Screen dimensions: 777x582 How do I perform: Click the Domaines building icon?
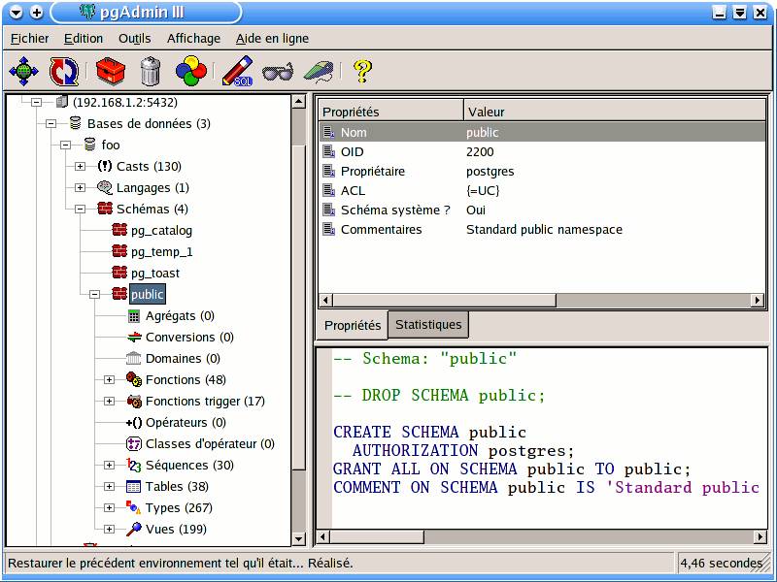[133, 358]
